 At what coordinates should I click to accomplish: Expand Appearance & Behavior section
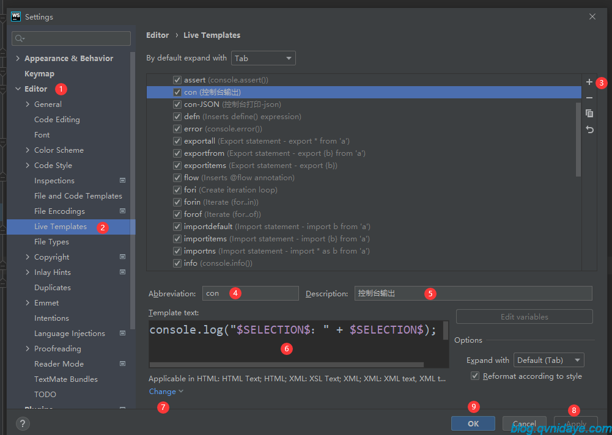(x=18, y=58)
